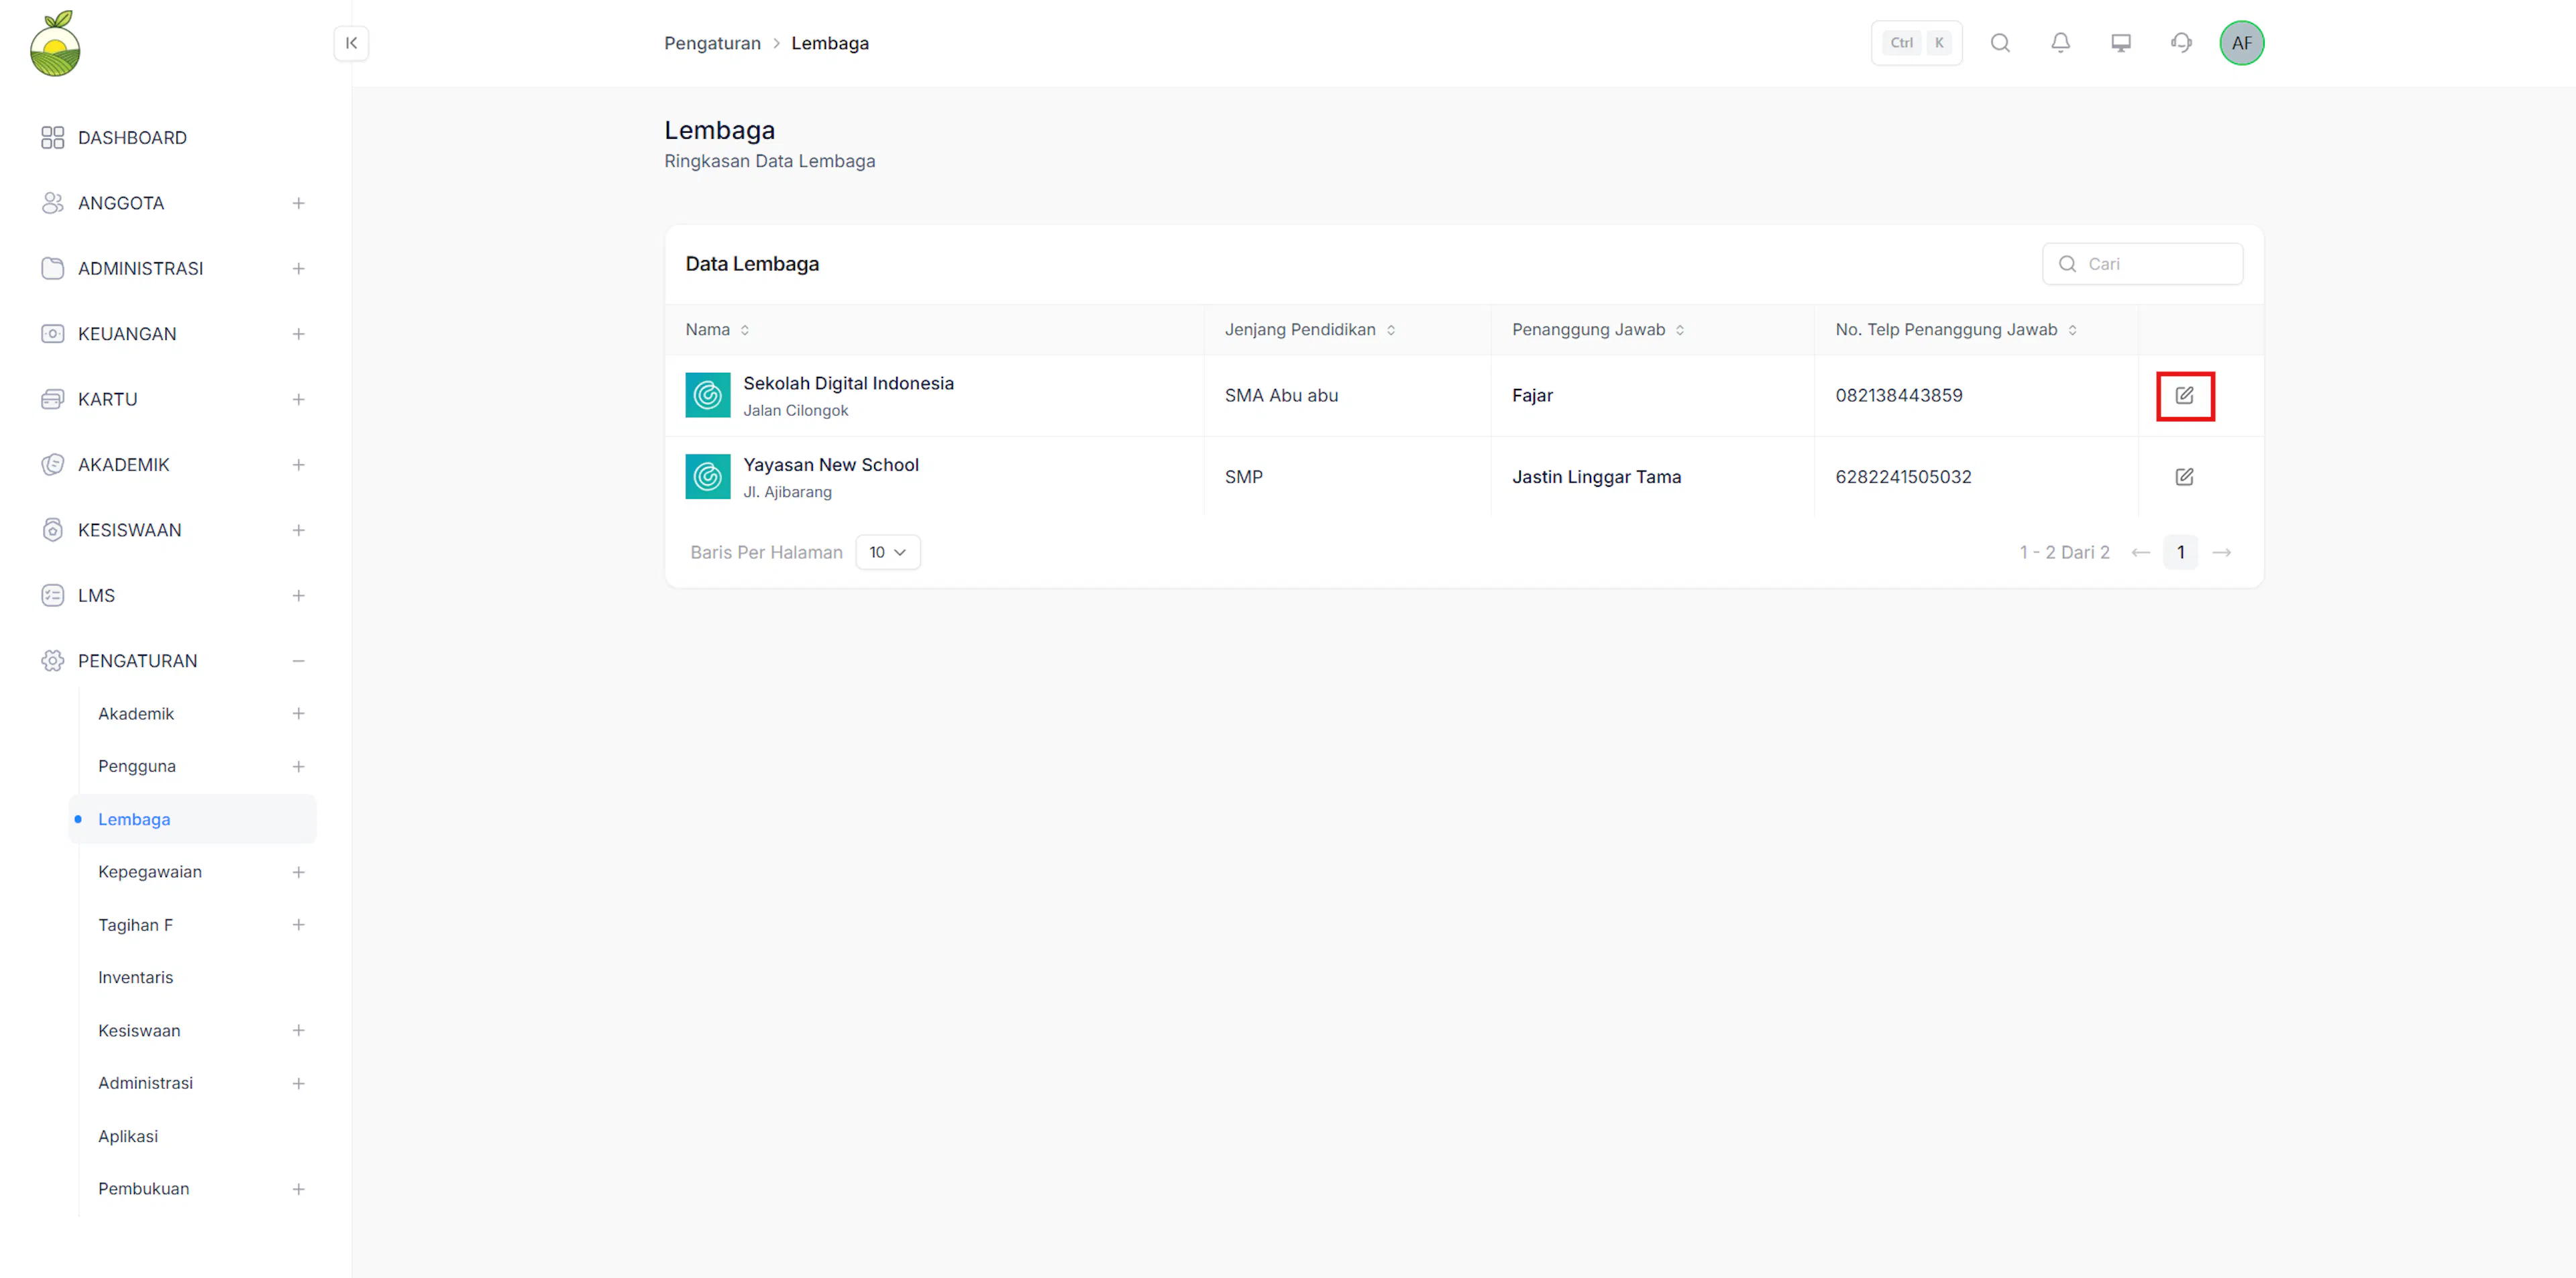
Task: Click phone number 6282241505032
Action: pos(1903,477)
